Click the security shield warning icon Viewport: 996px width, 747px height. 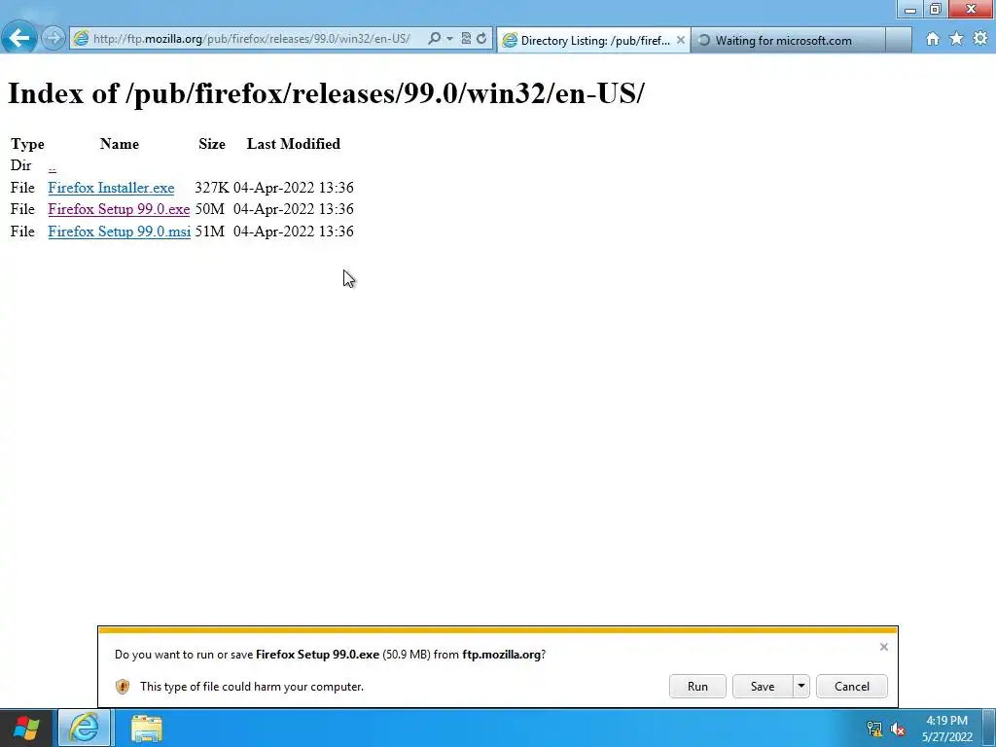123,686
